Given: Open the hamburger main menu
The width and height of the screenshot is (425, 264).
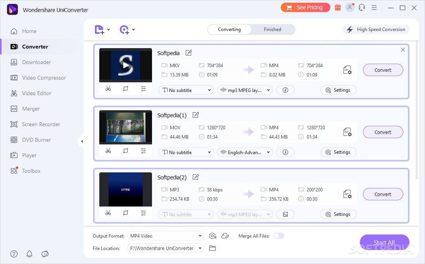Looking at the screenshot, I should (x=374, y=8).
